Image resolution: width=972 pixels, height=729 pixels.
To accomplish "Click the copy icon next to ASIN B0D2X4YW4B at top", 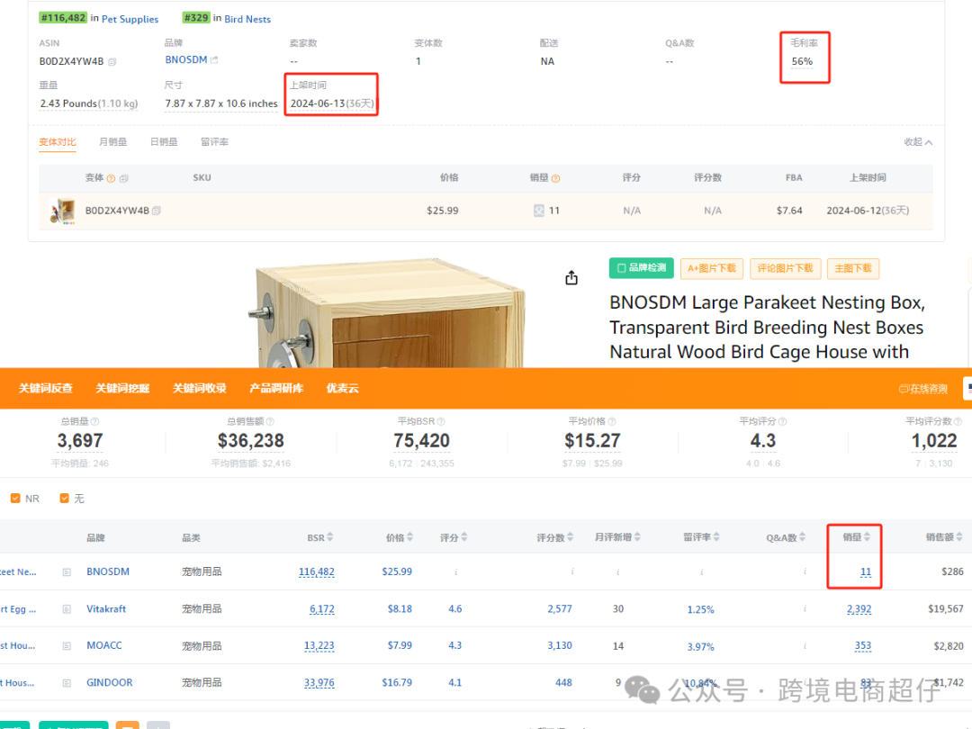I will [112, 62].
